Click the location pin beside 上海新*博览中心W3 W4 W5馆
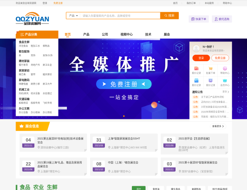The image size is (247, 190). (109, 147)
